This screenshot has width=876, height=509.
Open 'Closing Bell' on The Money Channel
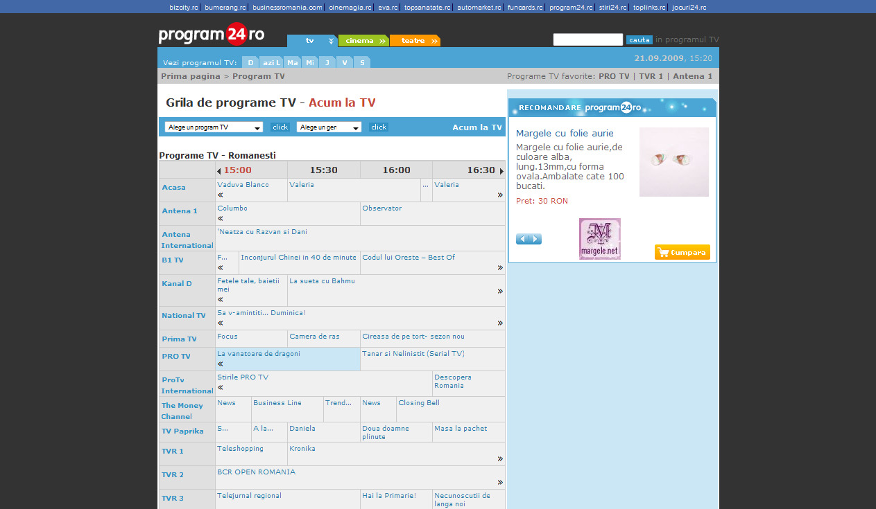click(419, 403)
